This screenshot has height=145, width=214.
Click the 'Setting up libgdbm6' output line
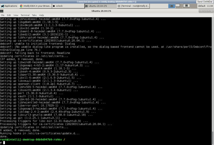point(32,22)
